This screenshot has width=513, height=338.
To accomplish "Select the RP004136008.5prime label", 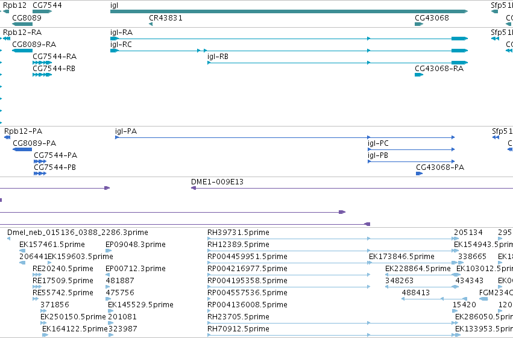I will 247,305.
